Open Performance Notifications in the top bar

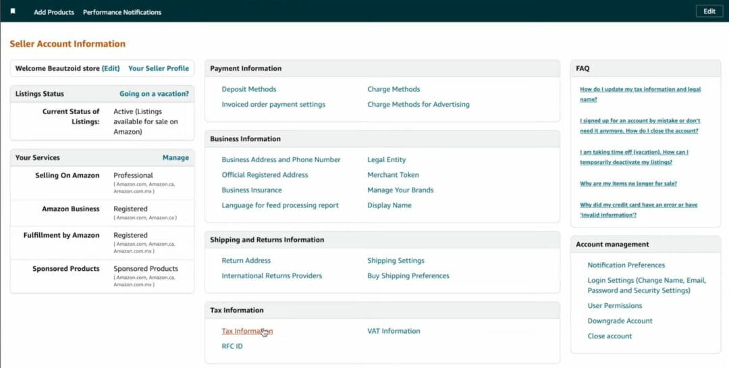pos(122,12)
